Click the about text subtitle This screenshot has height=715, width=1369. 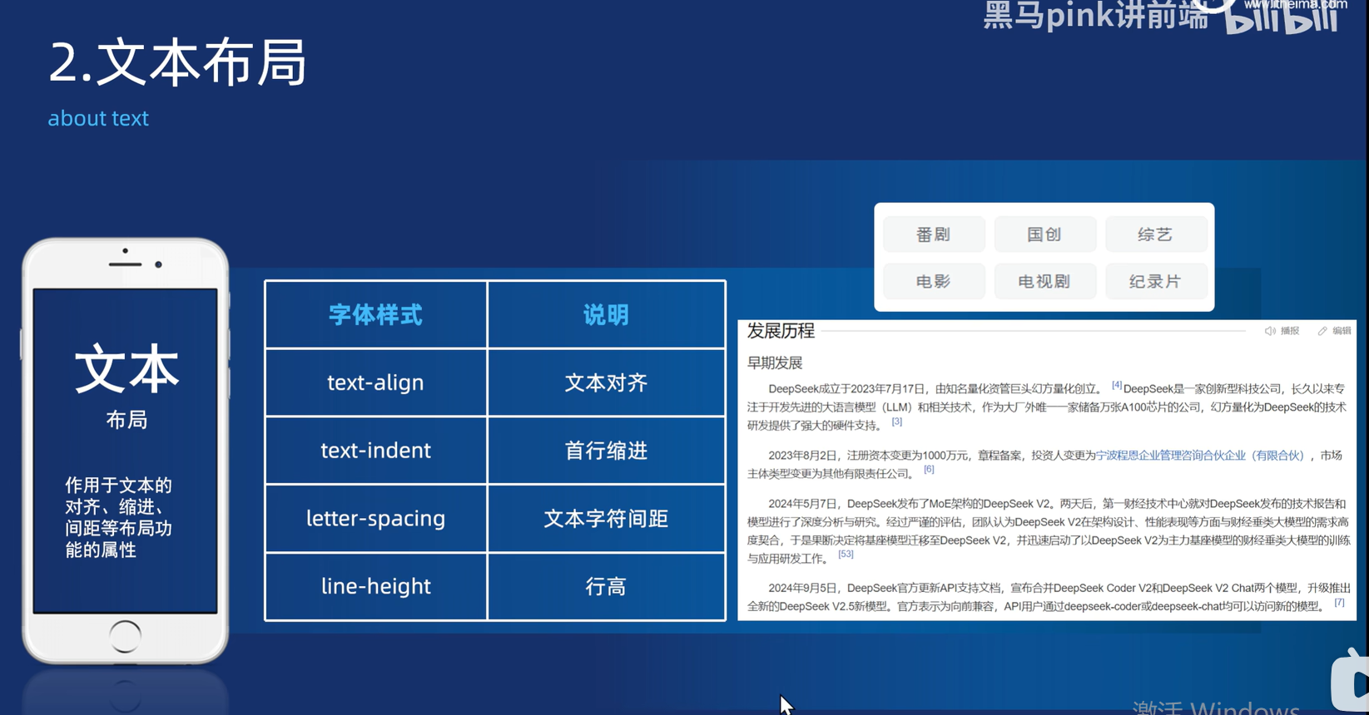point(98,118)
